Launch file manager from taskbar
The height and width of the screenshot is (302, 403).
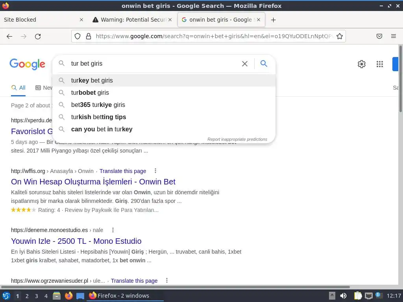click(x=57, y=296)
